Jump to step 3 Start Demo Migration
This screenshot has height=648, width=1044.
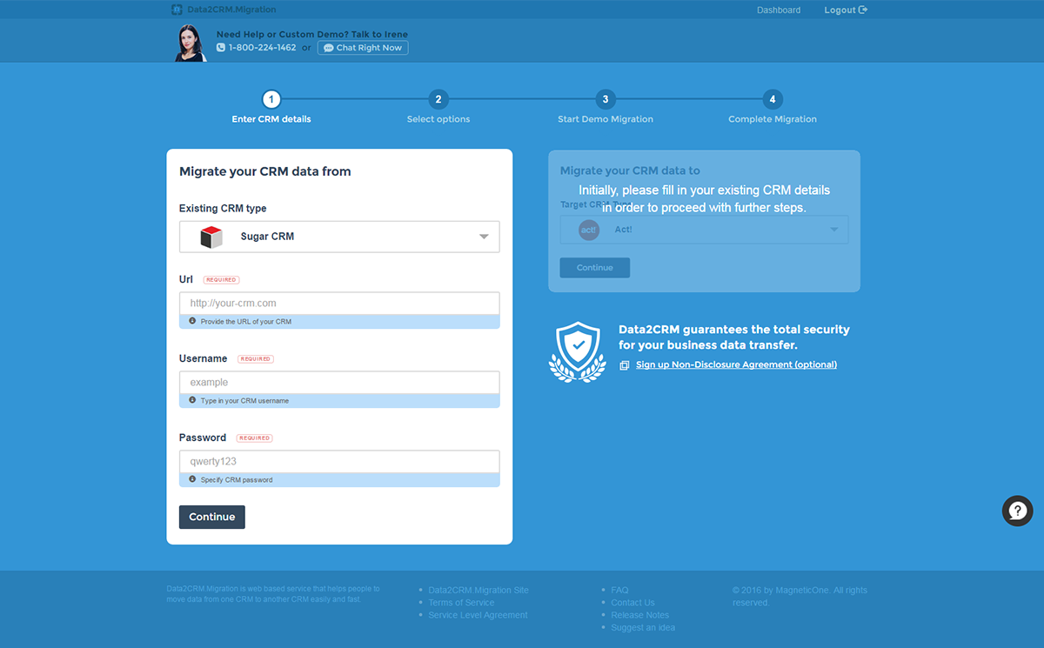606,99
